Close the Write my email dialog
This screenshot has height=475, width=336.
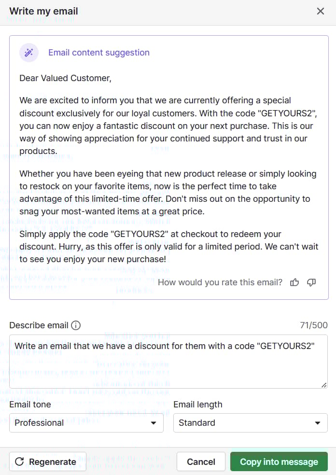[321, 11]
